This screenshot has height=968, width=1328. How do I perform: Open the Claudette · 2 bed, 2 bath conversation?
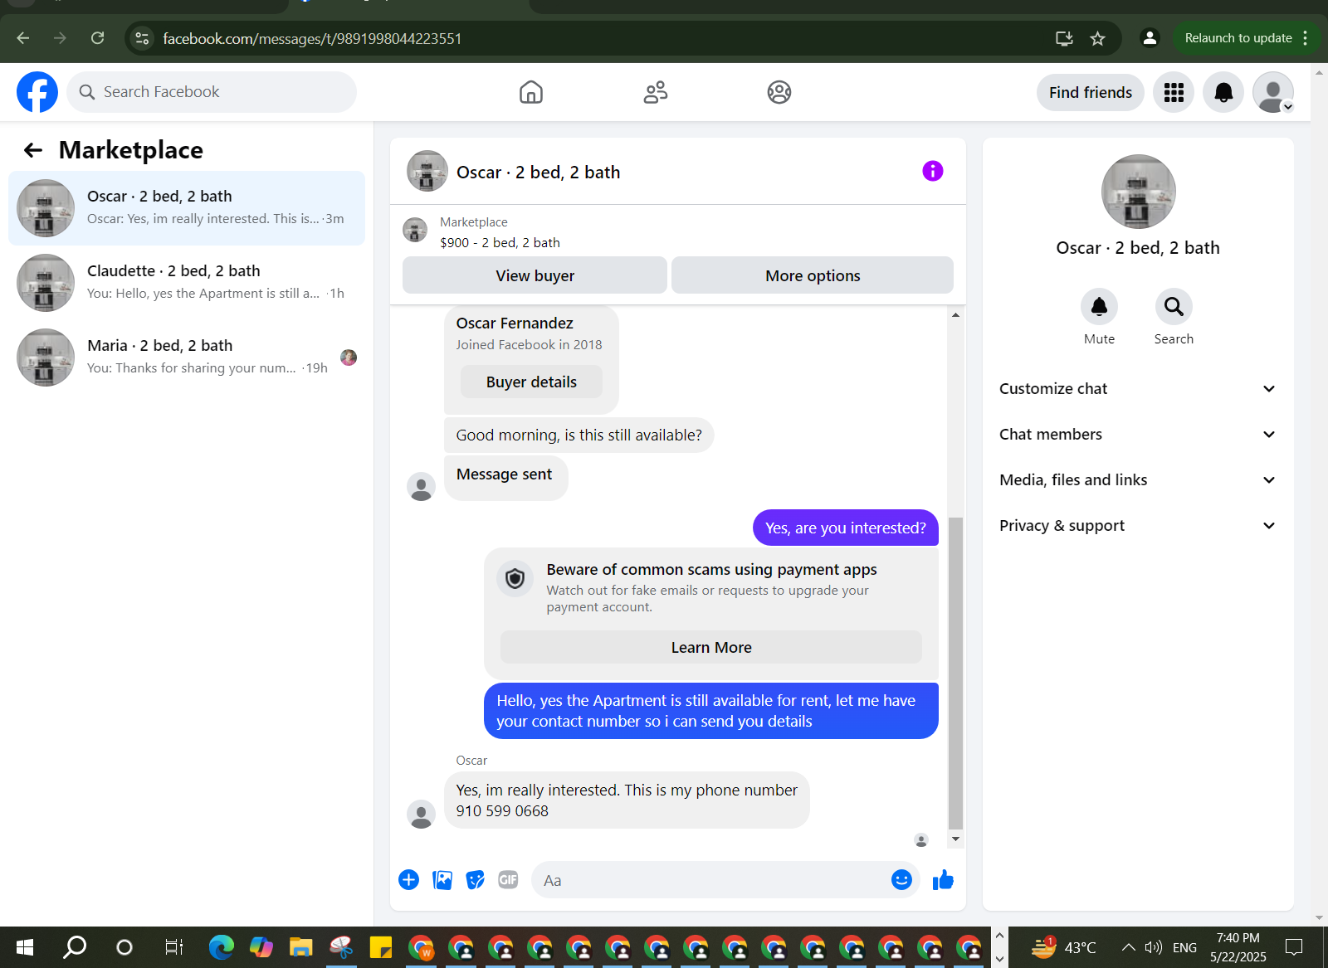[187, 283]
